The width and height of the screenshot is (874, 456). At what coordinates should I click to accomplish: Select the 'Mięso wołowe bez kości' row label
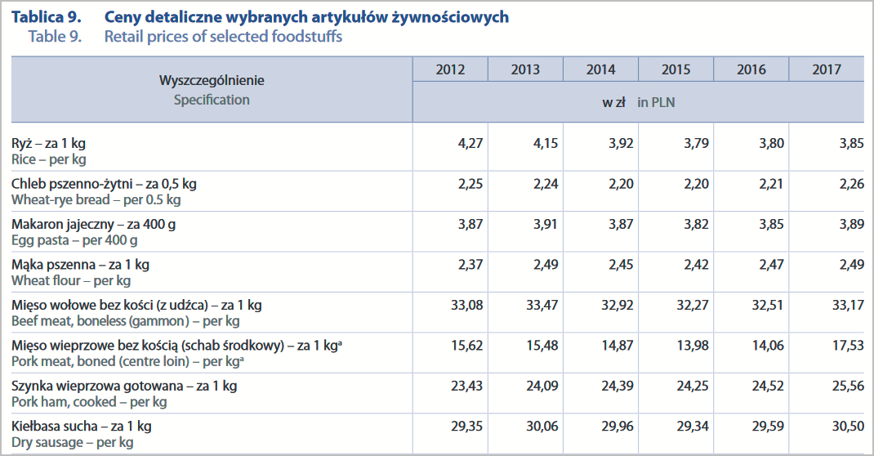pyautogui.click(x=136, y=305)
